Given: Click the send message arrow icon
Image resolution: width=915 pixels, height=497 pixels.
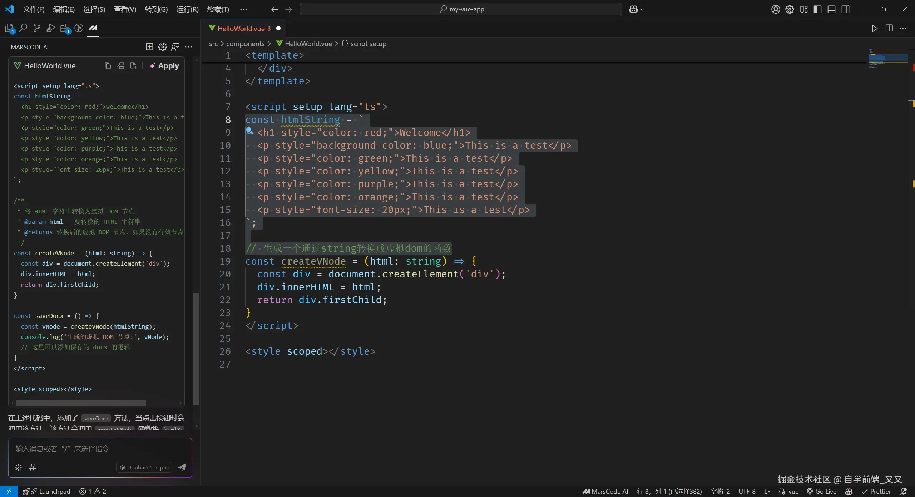Looking at the screenshot, I should click(182, 467).
